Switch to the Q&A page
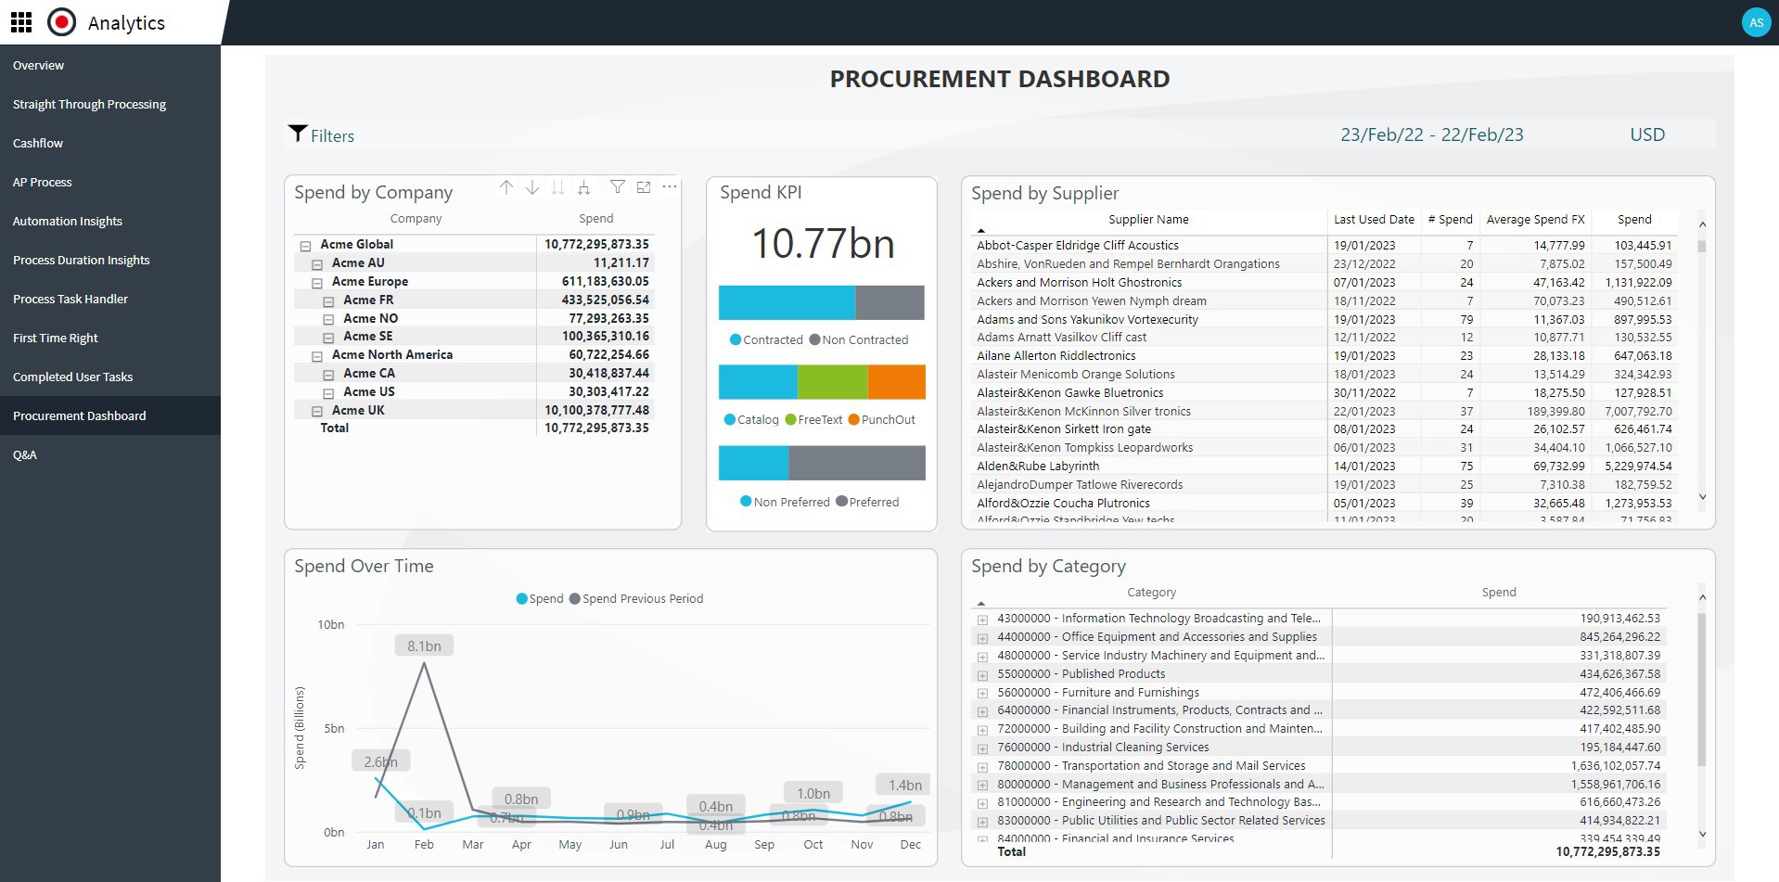1779x882 pixels. click(25, 454)
